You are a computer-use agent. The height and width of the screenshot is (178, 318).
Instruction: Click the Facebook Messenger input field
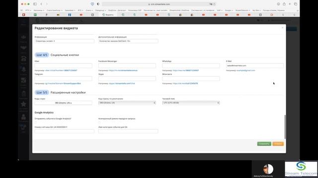127,66
